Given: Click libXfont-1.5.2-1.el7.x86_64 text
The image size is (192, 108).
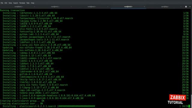Looking at the screenshot, I should click(x=37, y=42).
